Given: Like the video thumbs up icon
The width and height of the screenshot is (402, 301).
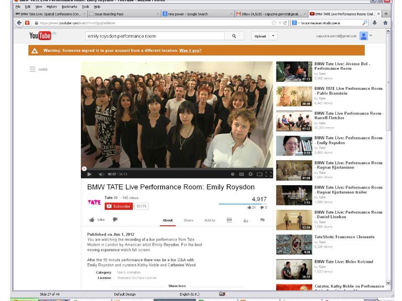Looking at the screenshot, I should tap(92, 219).
